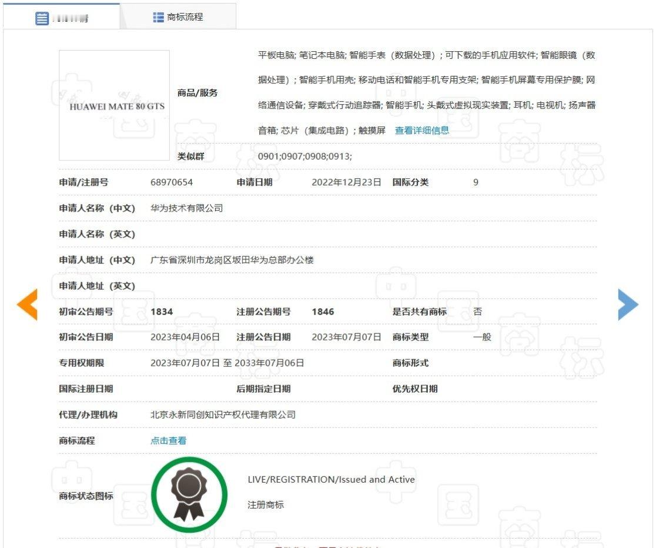Click the 申请人名称（中文） label
Screen dimensions: 656x548
97,208
